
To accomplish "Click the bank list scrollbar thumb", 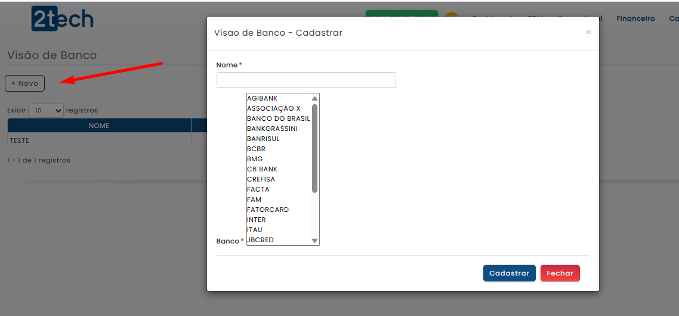I will tap(314, 149).
